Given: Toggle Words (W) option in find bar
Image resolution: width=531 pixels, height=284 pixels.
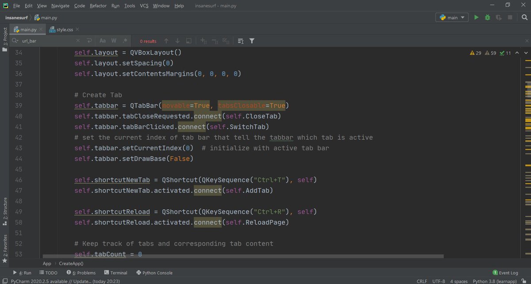Looking at the screenshot, I should pyautogui.click(x=114, y=41).
